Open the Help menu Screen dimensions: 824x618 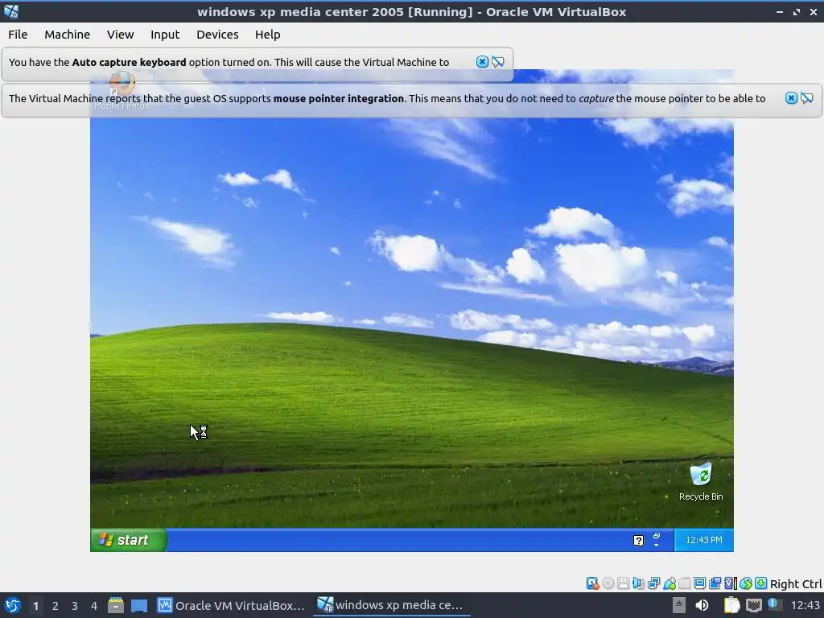click(267, 34)
